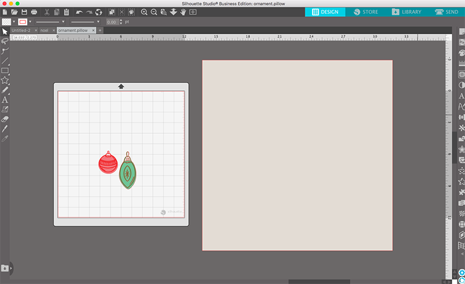Switch to the noel tab
465x284 pixels.
pos(45,30)
